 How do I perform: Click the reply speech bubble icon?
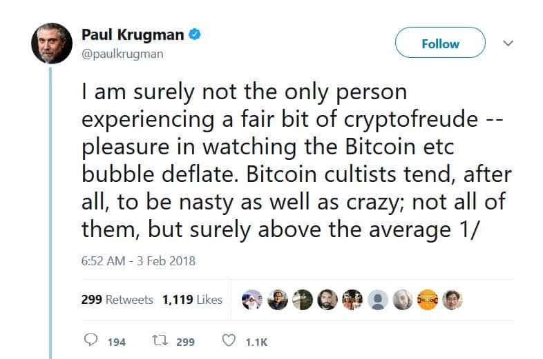pyautogui.click(x=90, y=341)
